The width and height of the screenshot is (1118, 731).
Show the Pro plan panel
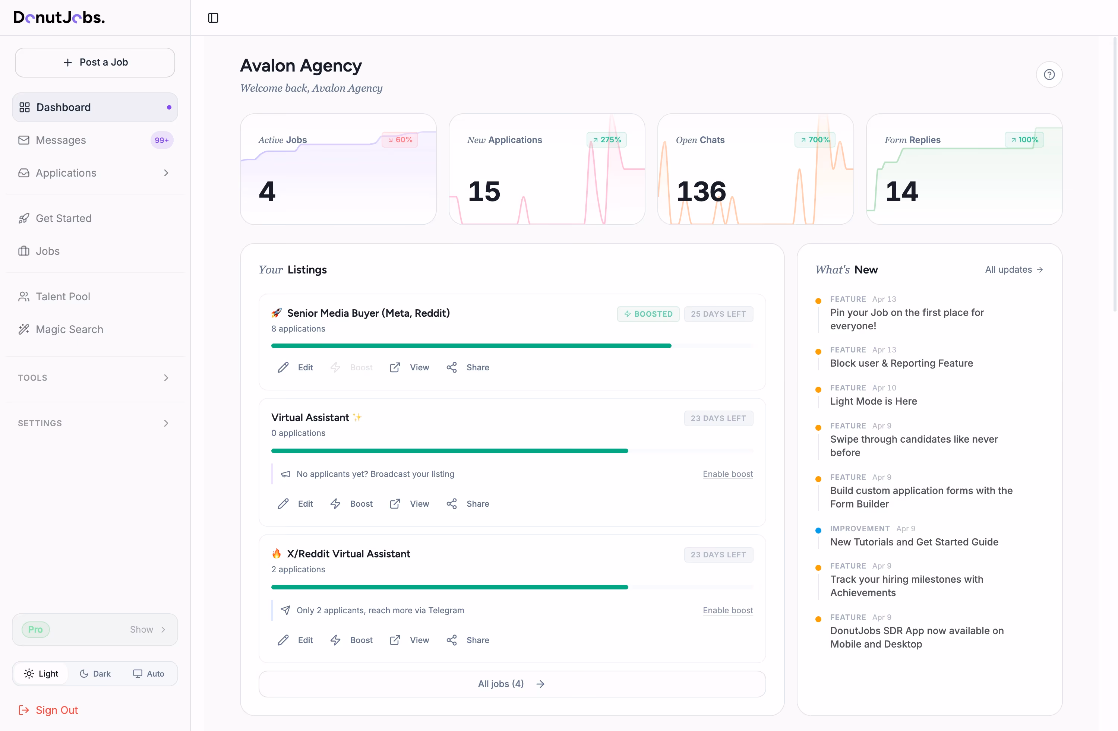pos(148,629)
